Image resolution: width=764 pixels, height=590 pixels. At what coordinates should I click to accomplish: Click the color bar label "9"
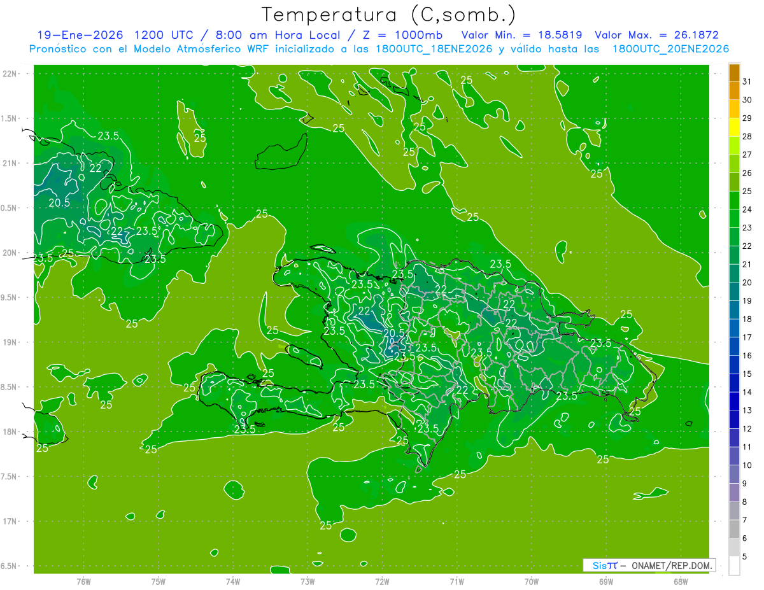click(x=745, y=484)
